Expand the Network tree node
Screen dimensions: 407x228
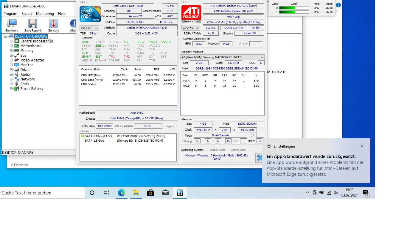[11, 79]
